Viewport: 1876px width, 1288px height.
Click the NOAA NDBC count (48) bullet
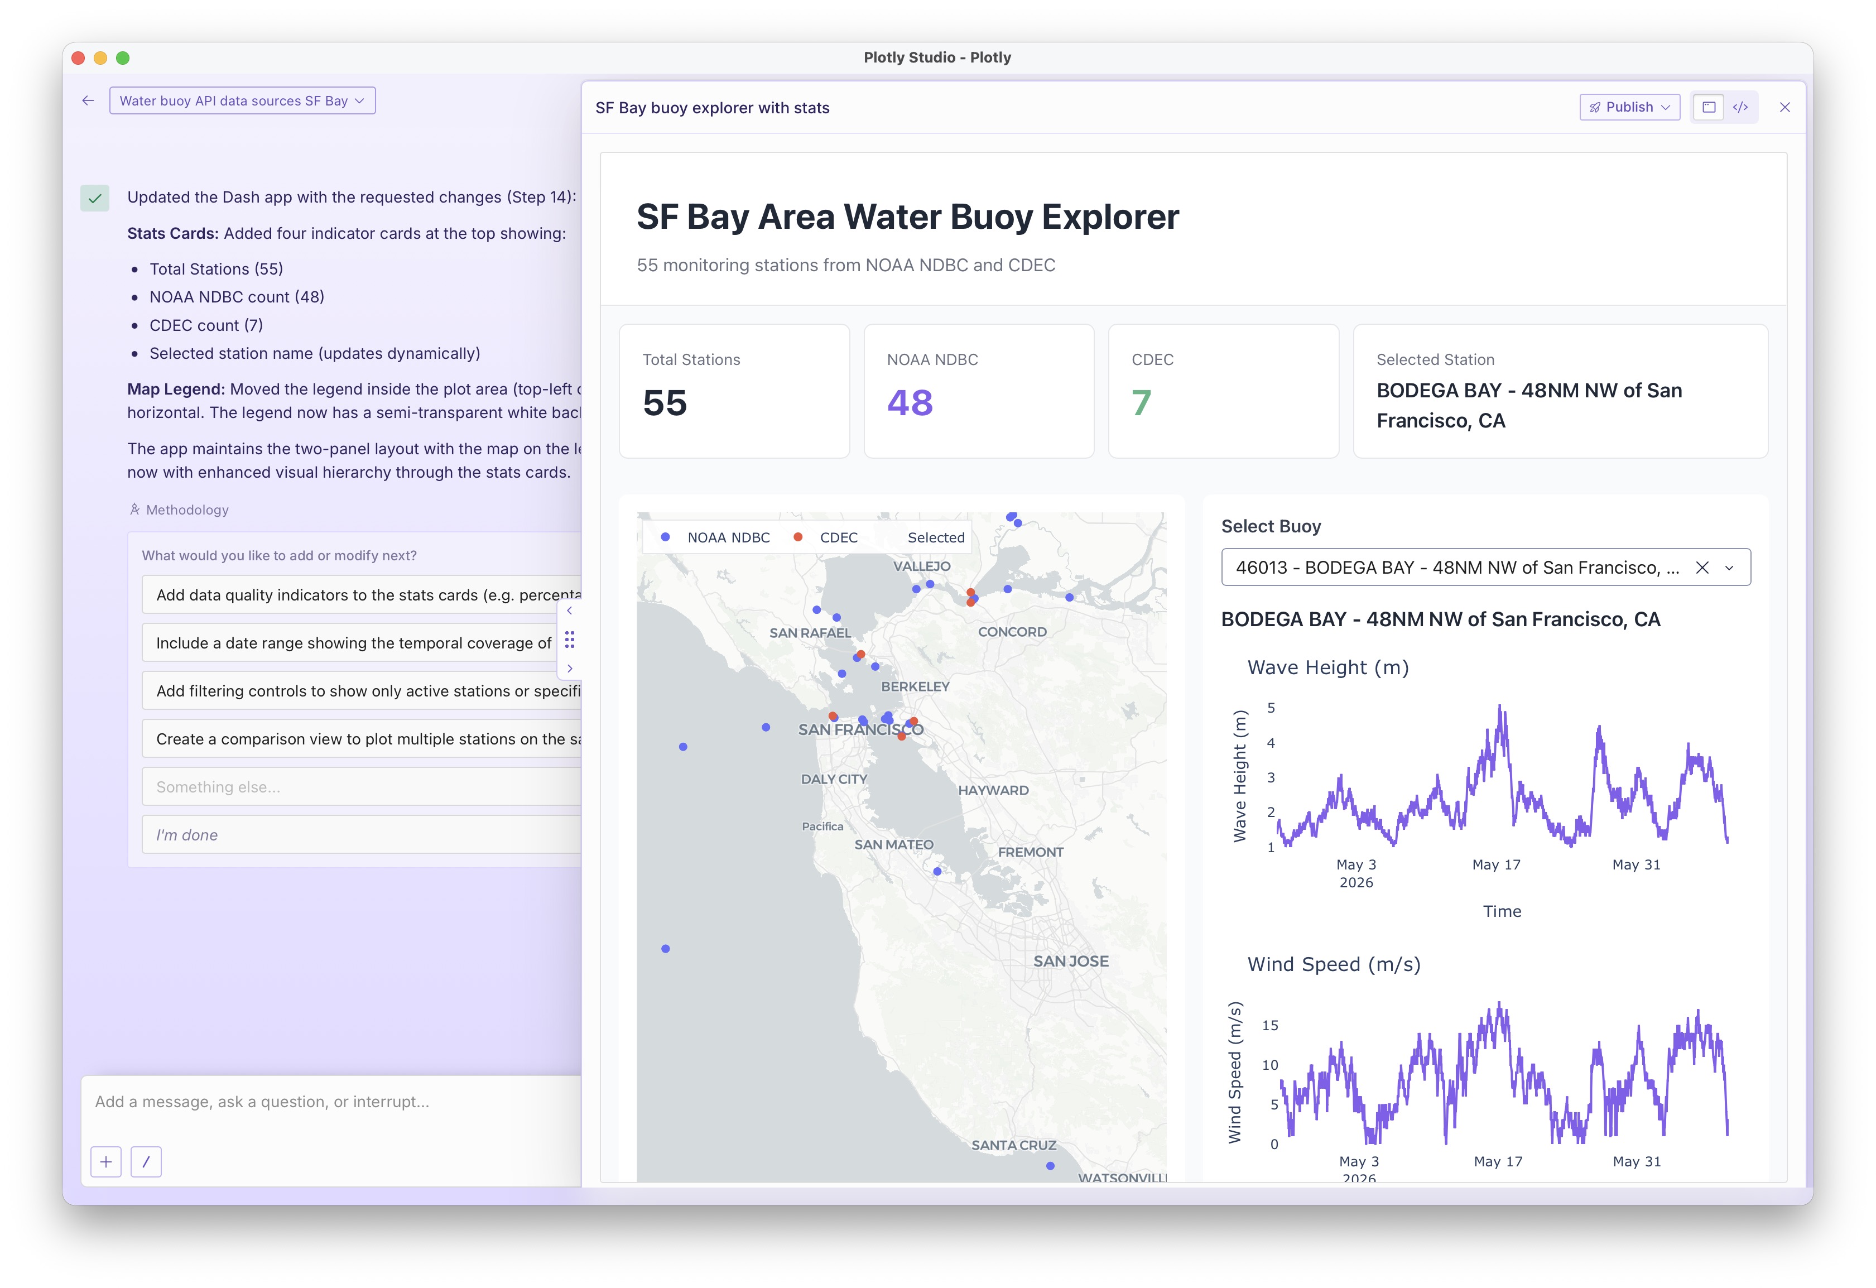[237, 297]
